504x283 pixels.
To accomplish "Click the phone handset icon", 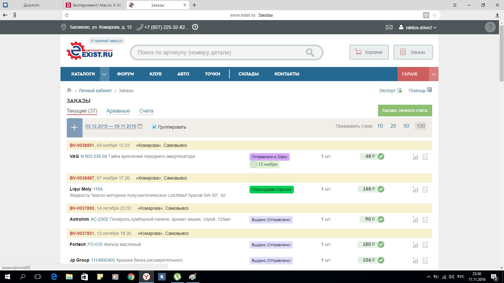I will coord(140,27).
